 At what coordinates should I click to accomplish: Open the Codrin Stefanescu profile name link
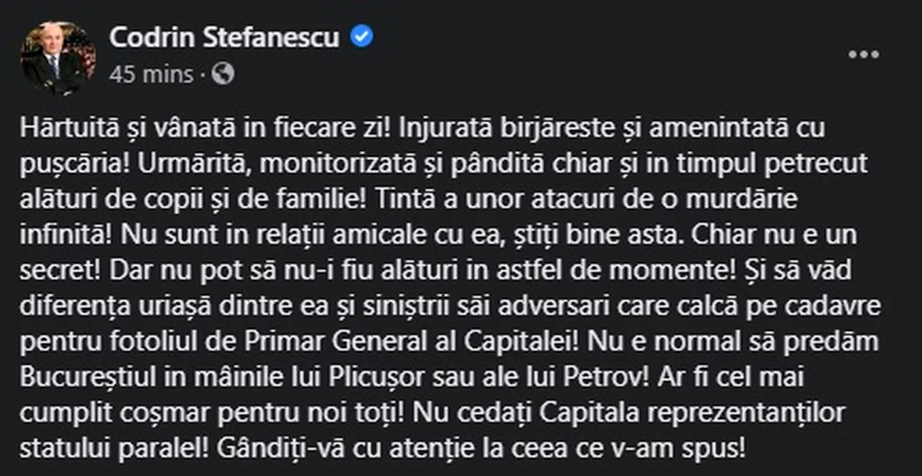224,38
